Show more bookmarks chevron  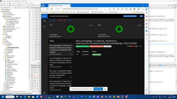[131, 12]
